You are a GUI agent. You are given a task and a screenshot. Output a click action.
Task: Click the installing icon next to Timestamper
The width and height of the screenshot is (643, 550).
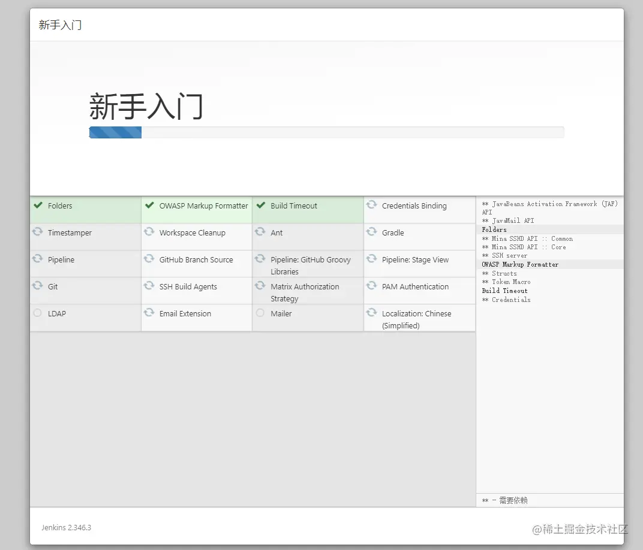(x=38, y=232)
